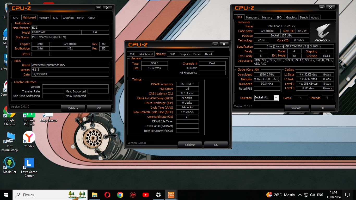Open YouTube from the taskbar
This screenshot has height=200, width=356.
pyautogui.click(x=145, y=195)
